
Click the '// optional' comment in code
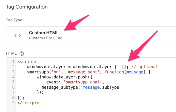click(144, 67)
